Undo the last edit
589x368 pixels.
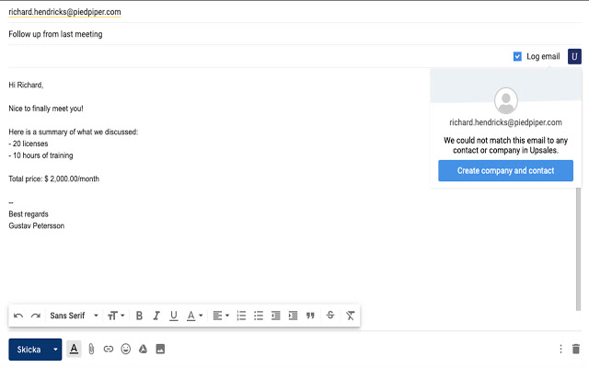click(18, 316)
